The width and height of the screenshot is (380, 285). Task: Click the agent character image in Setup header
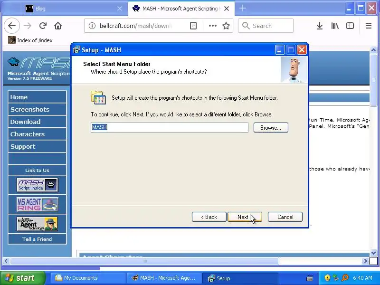(294, 70)
